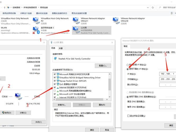Click up arrow of items list scrollbar
The image size is (176, 132).
click(110, 74)
